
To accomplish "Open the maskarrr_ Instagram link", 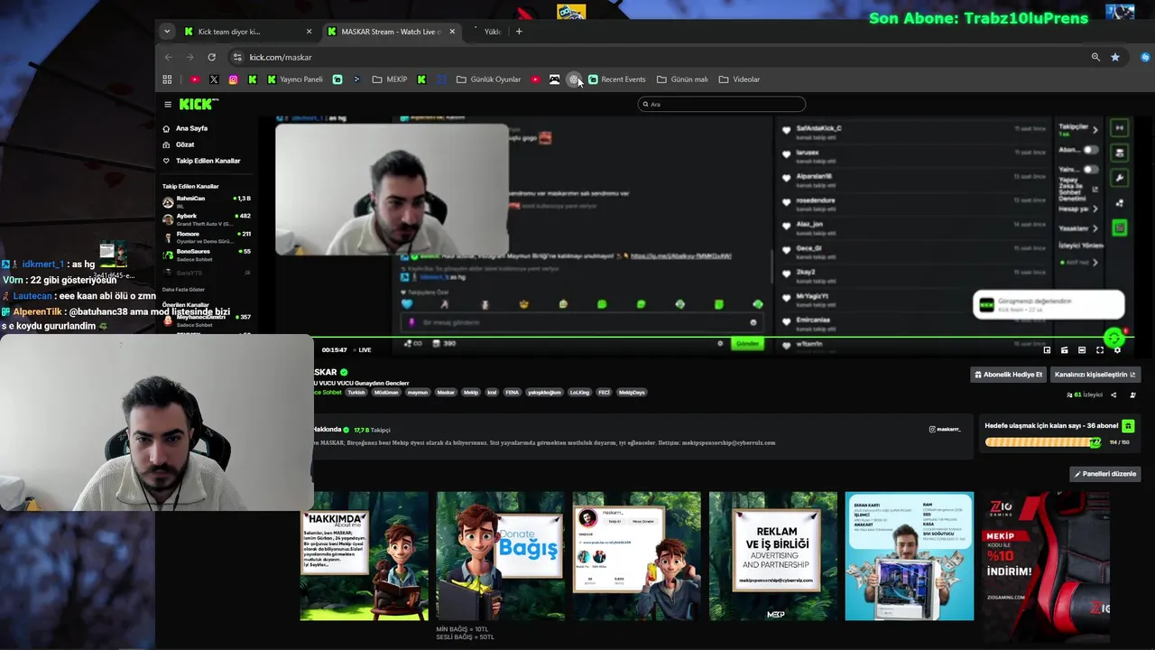I will click(945, 429).
